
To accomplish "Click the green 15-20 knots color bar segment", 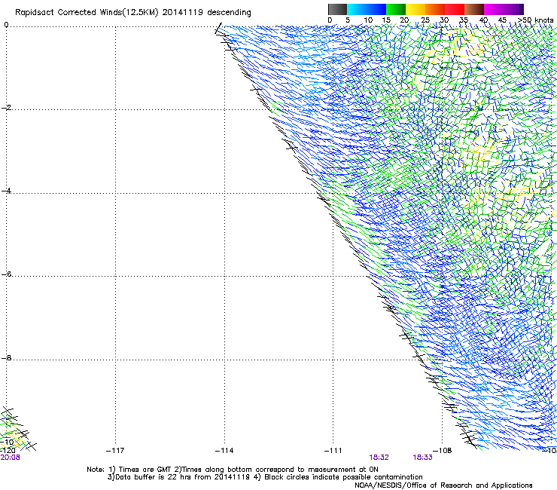I will pos(396,9).
